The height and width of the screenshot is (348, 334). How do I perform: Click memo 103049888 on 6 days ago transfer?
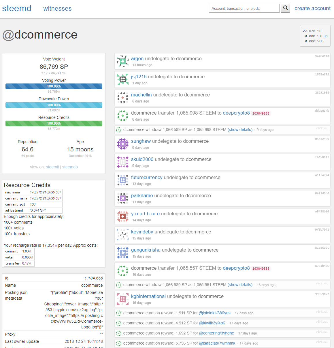(x=261, y=113)
